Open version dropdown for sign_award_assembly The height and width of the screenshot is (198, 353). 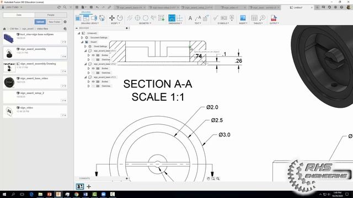64,56
